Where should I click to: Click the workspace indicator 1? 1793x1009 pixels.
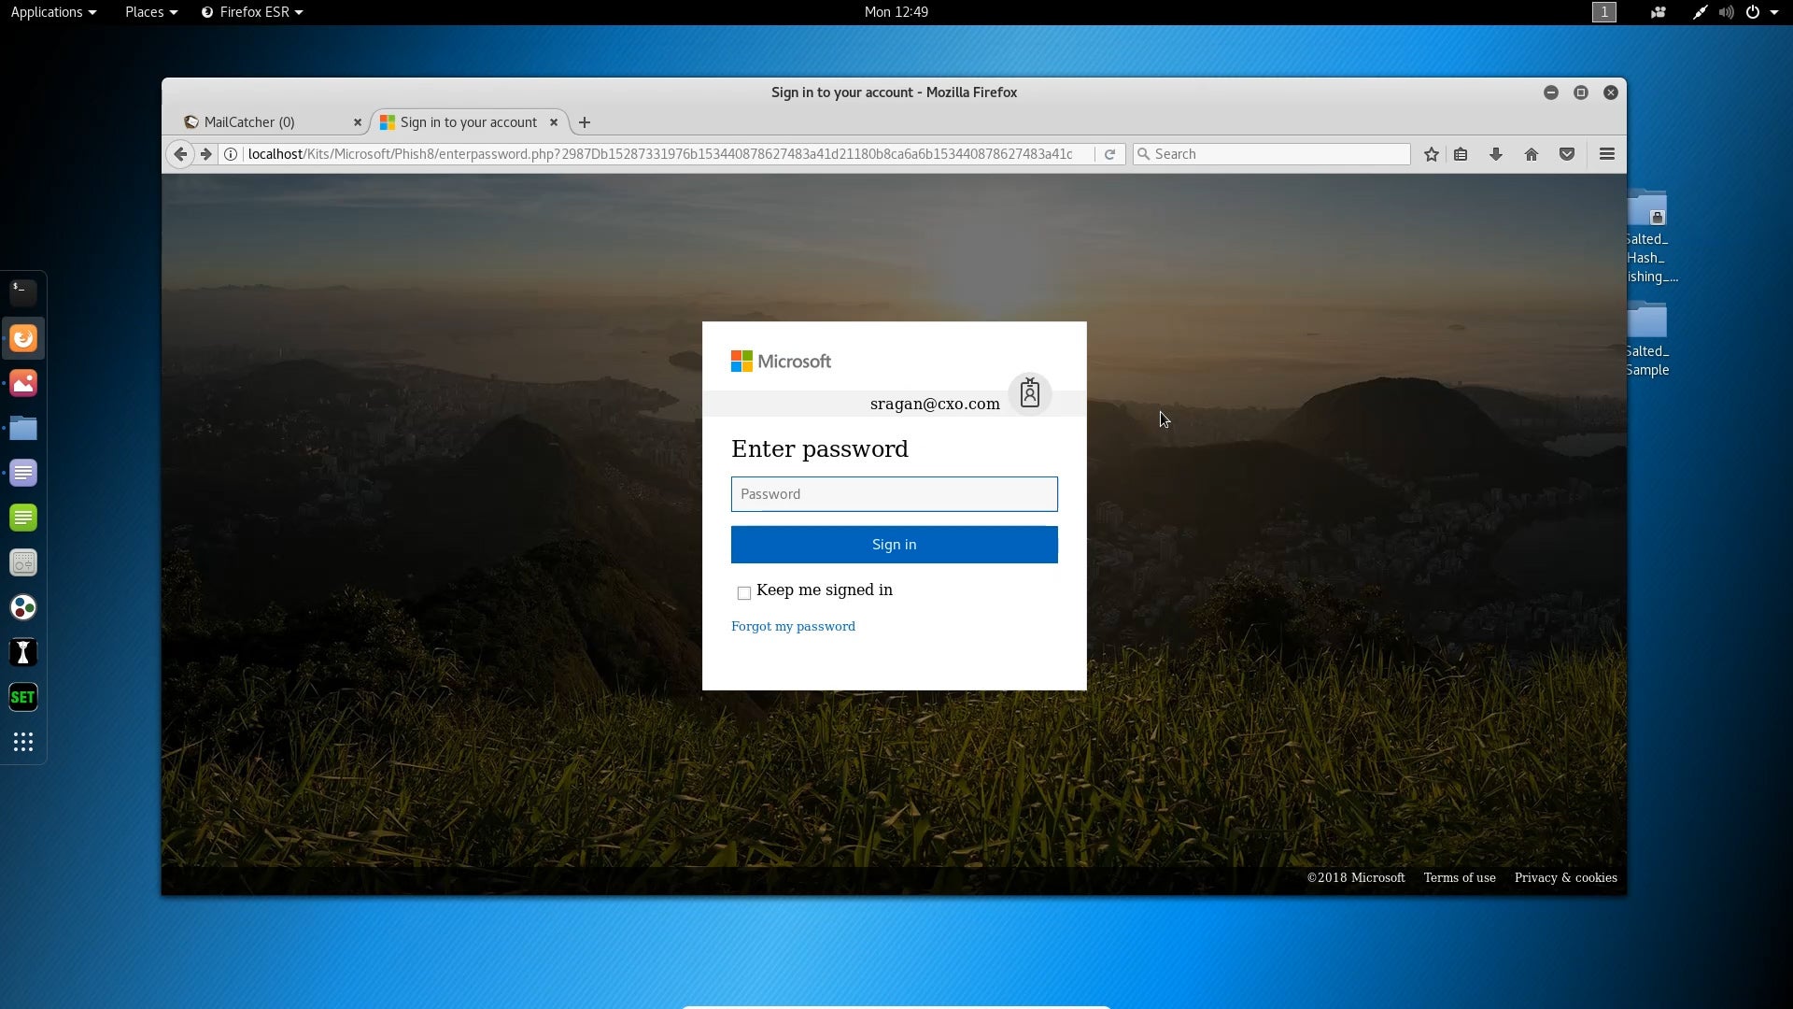click(x=1604, y=12)
